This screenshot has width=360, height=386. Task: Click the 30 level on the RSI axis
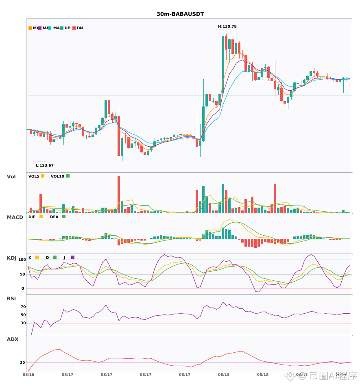(23, 323)
